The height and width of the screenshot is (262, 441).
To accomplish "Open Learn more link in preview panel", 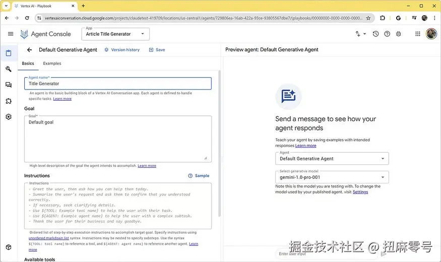I will [x=305, y=146].
